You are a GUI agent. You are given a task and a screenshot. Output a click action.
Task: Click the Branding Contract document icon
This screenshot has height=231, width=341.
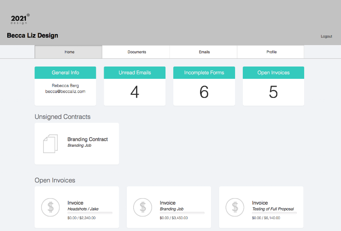50,144
